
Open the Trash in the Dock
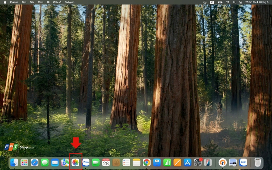258,163
